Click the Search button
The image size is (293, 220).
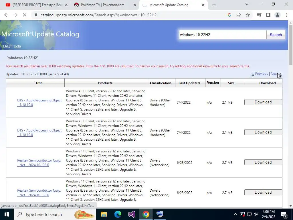(x=276, y=35)
